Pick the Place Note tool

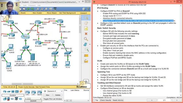[x=86, y=28]
